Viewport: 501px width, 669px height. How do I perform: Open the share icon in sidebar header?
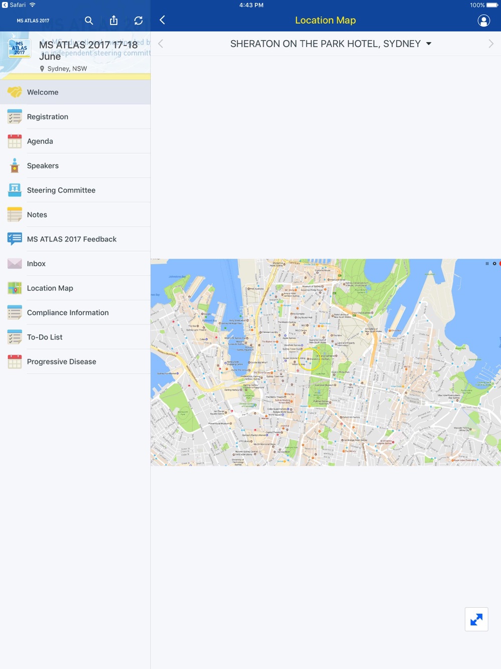tap(114, 21)
